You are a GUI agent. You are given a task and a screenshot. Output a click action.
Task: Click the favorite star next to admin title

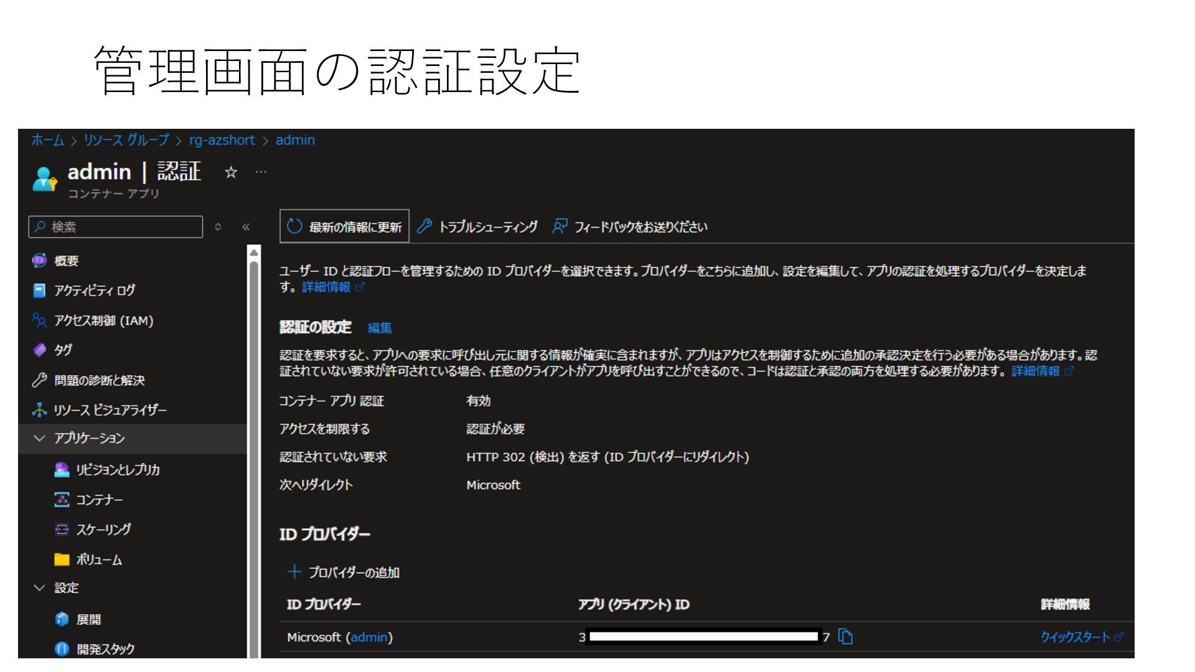coord(231,173)
